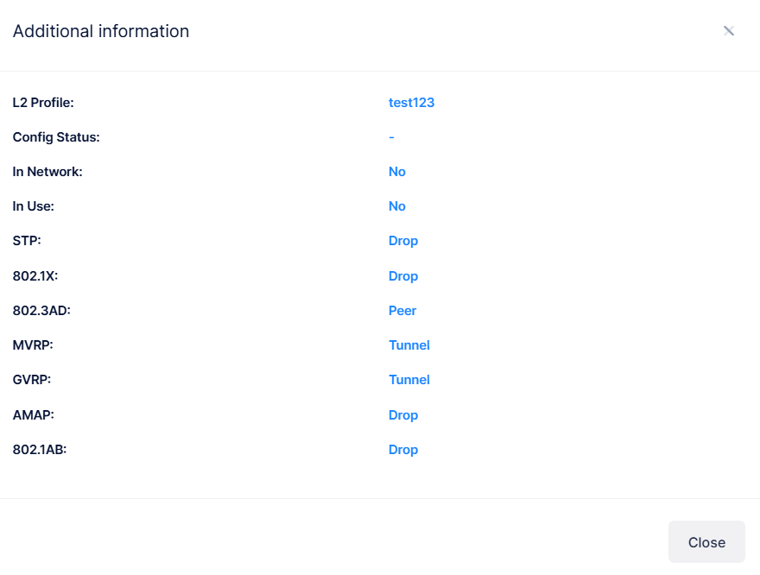This screenshot has width=760, height=575.
Task: Click the 'STP:' field label
Action: (x=27, y=241)
